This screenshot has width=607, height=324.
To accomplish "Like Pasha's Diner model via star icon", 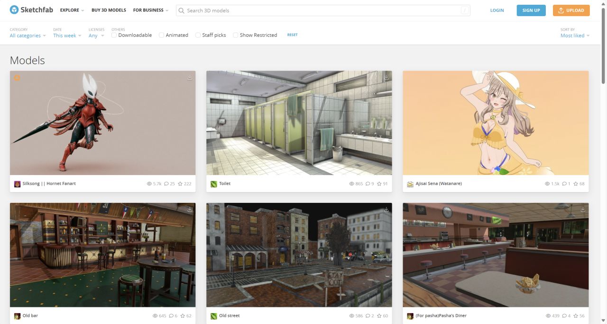I will point(576,316).
